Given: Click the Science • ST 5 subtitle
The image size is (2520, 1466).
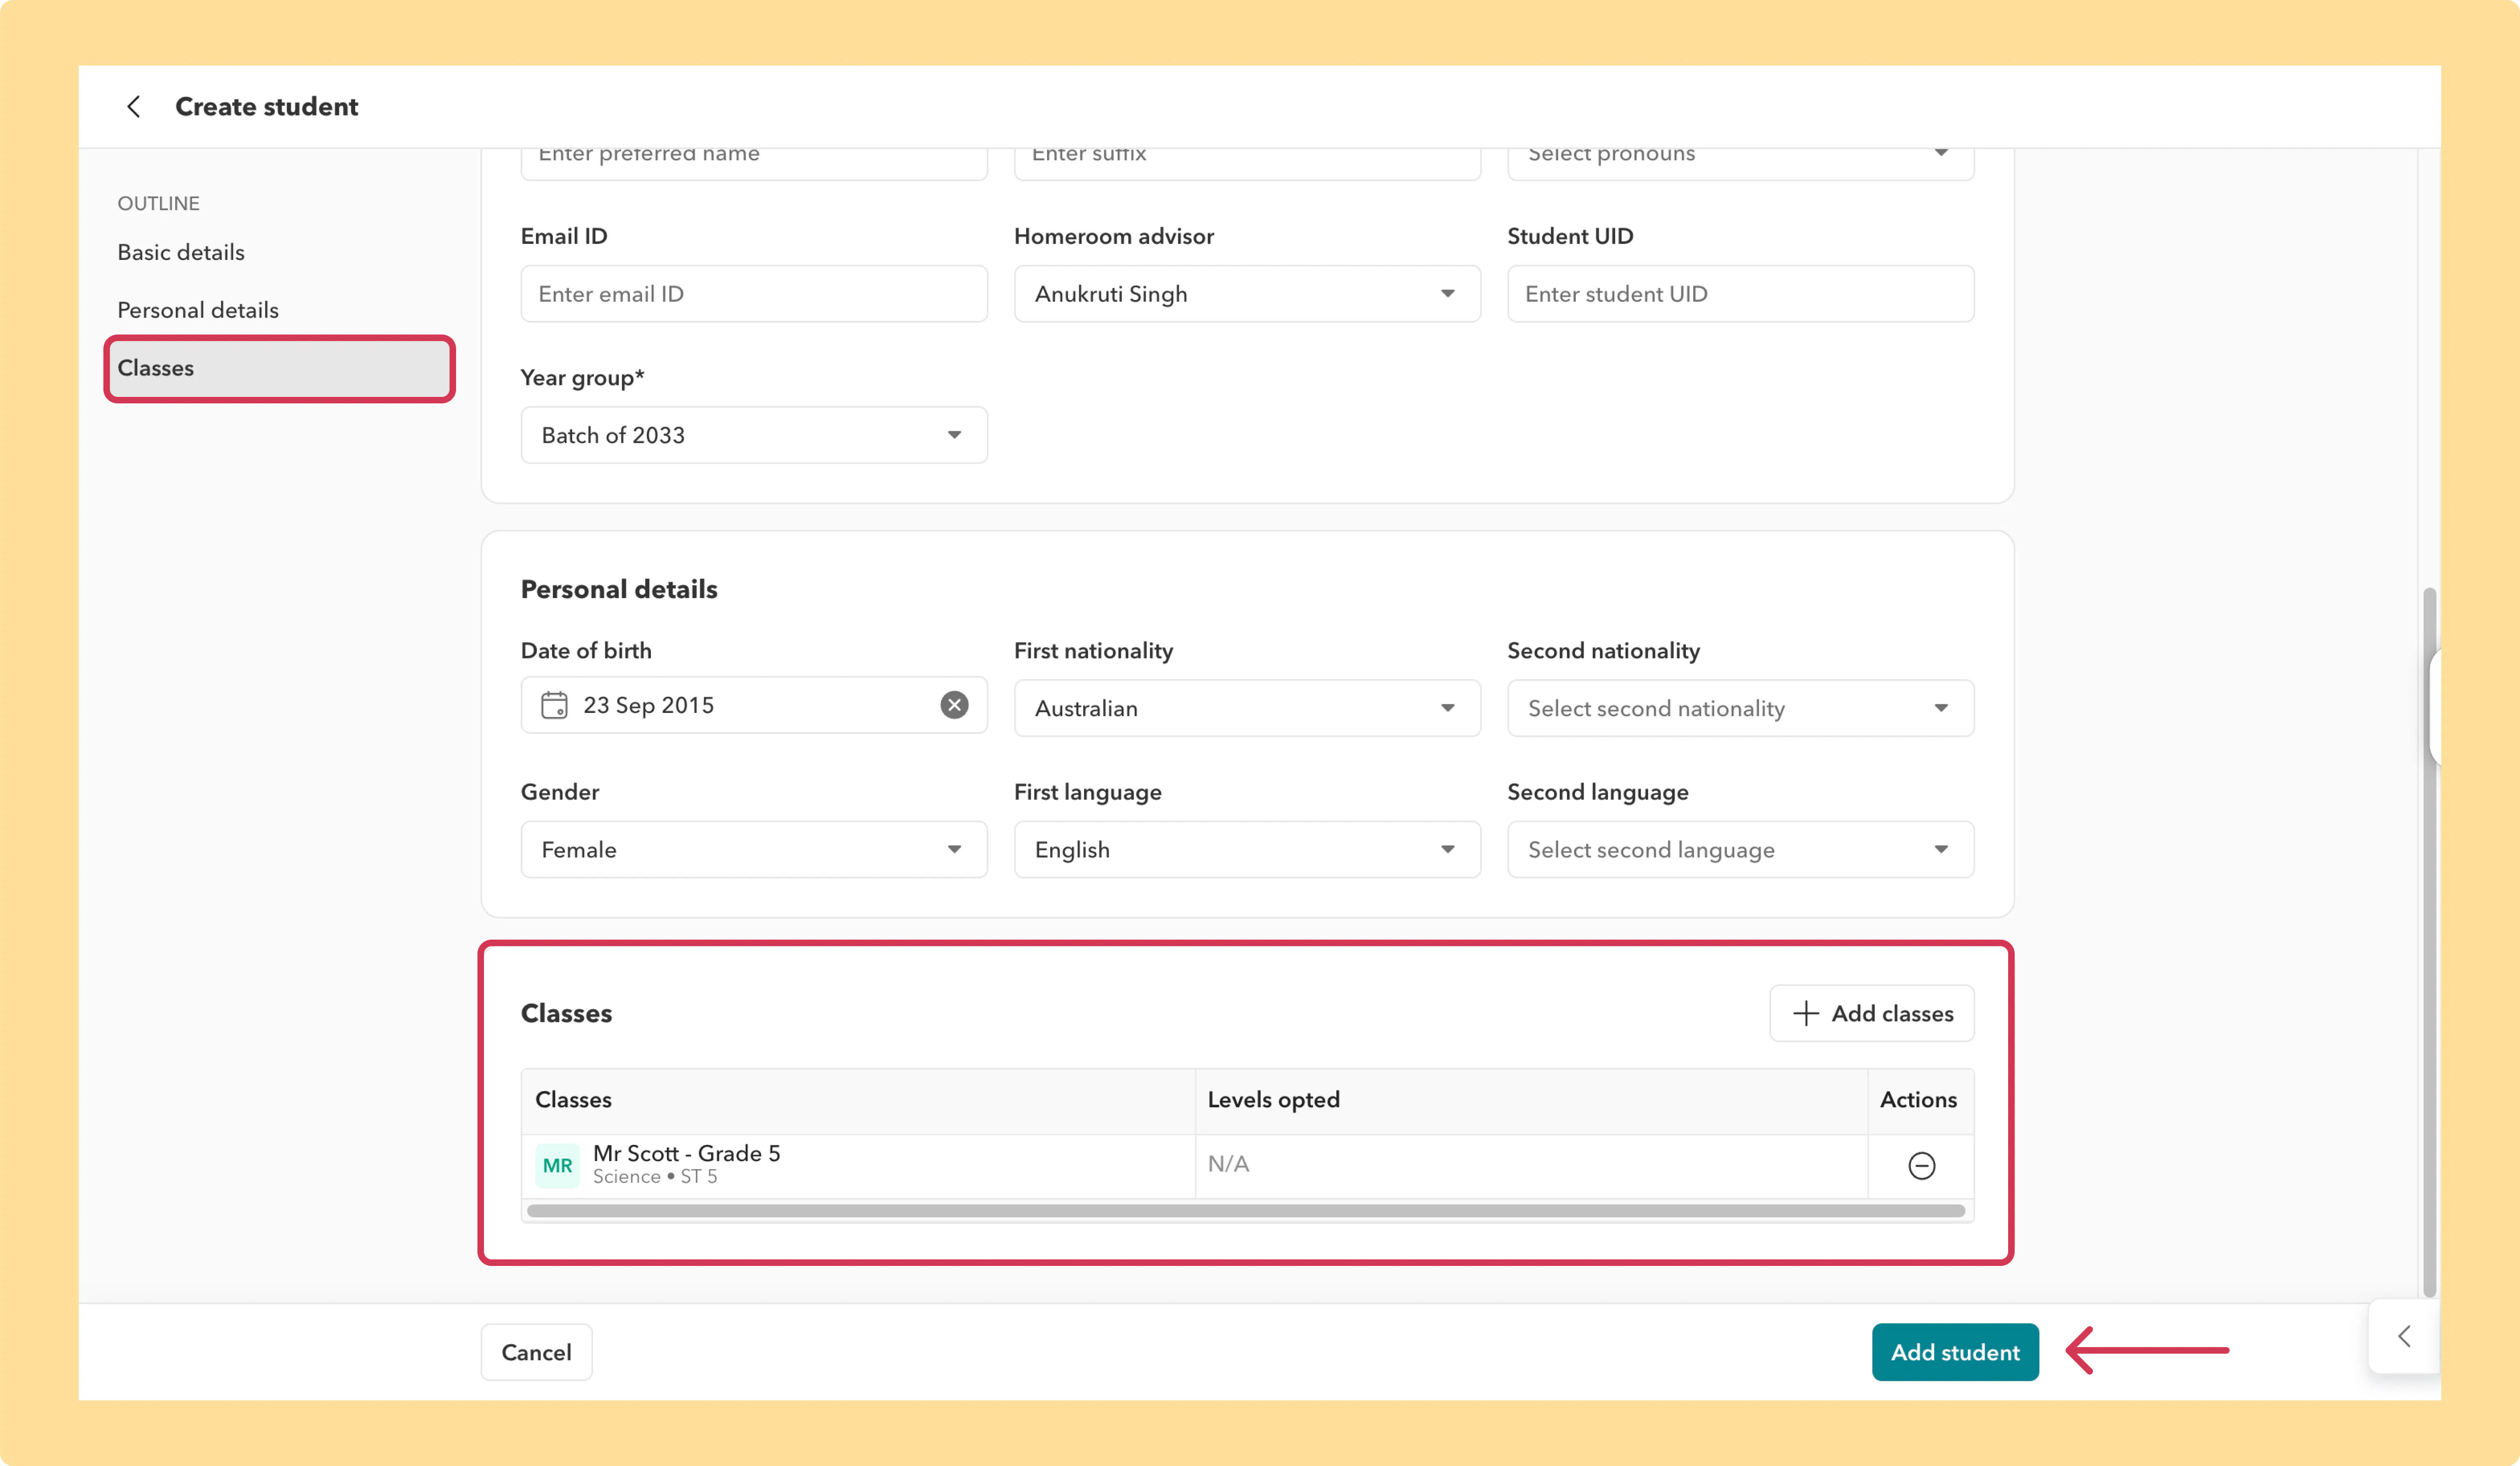Looking at the screenshot, I should (x=655, y=1177).
